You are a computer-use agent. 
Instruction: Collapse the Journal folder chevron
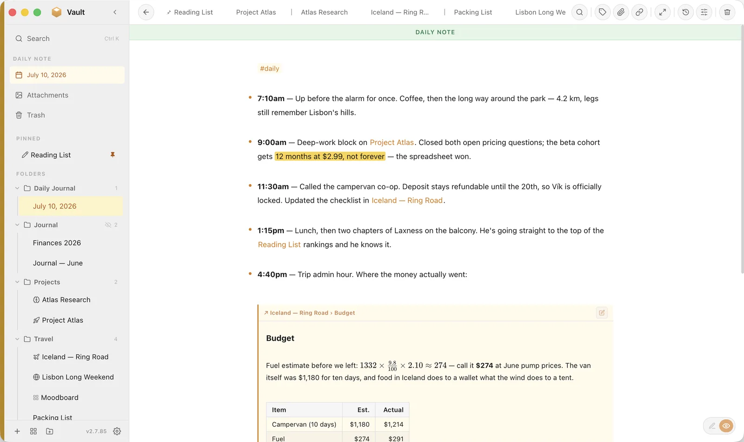[x=17, y=225]
